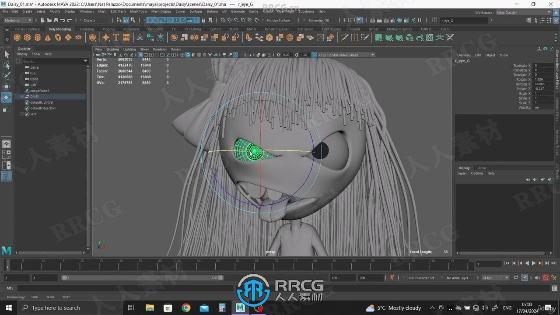Create a polygon cube from shelf

(27, 38)
